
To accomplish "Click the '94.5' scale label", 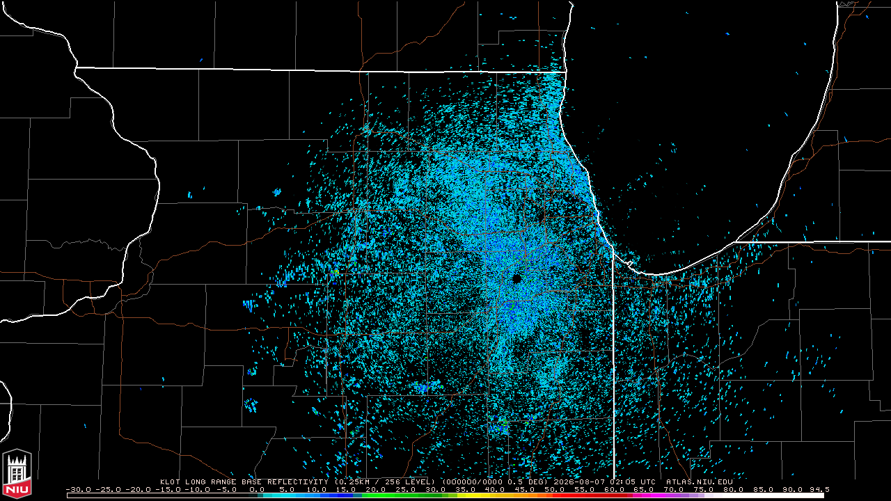I will pos(819,489).
